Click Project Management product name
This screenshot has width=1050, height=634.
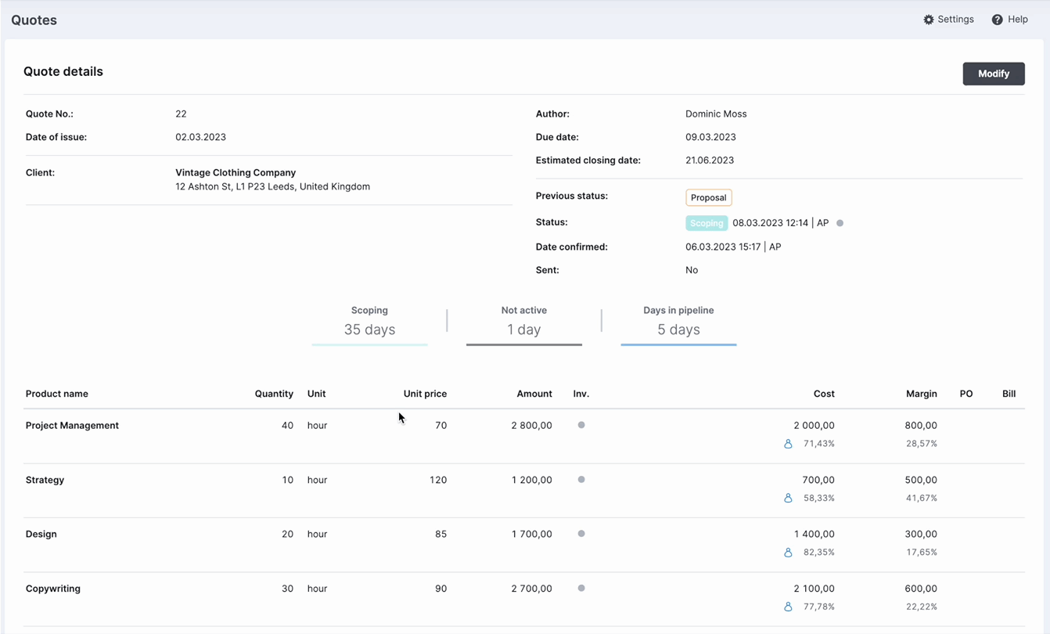pyautogui.click(x=72, y=426)
